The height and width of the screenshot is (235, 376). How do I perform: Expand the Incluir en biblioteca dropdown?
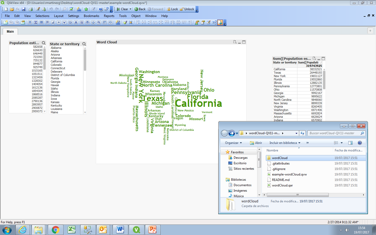pos(285,143)
